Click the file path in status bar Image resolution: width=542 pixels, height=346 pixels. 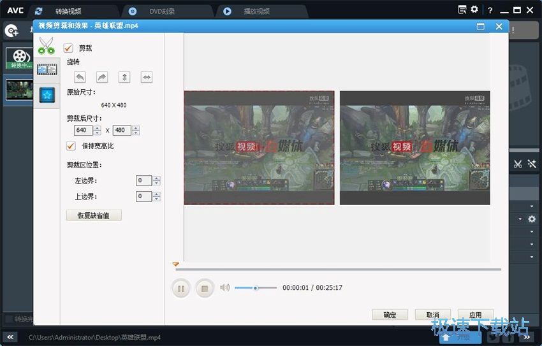(x=94, y=337)
